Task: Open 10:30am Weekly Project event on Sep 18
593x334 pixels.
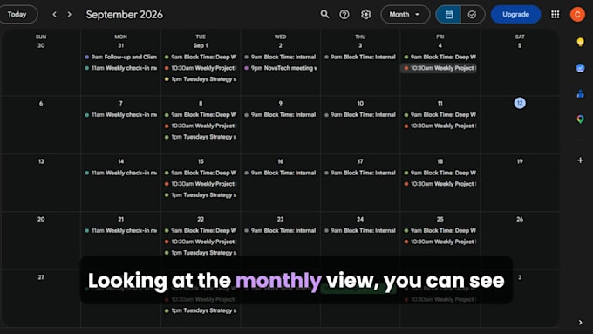Action: pyautogui.click(x=440, y=184)
